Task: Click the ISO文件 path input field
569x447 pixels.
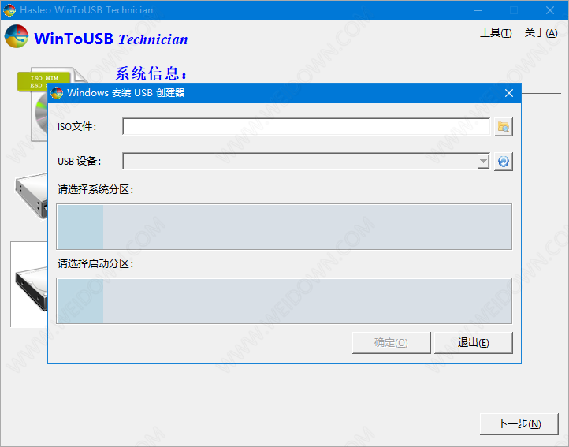Action: tap(307, 126)
